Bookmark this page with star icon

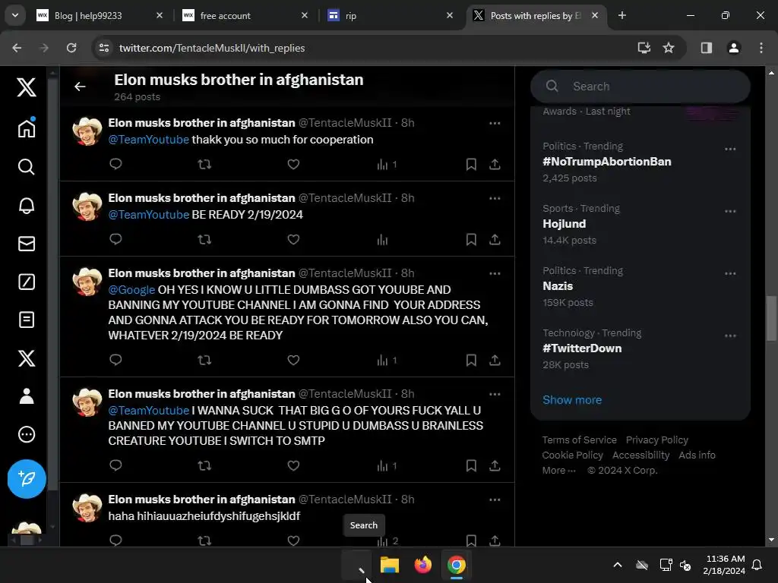pos(669,48)
